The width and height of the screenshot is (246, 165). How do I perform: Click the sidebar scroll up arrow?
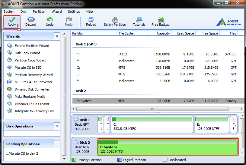click(64, 34)
